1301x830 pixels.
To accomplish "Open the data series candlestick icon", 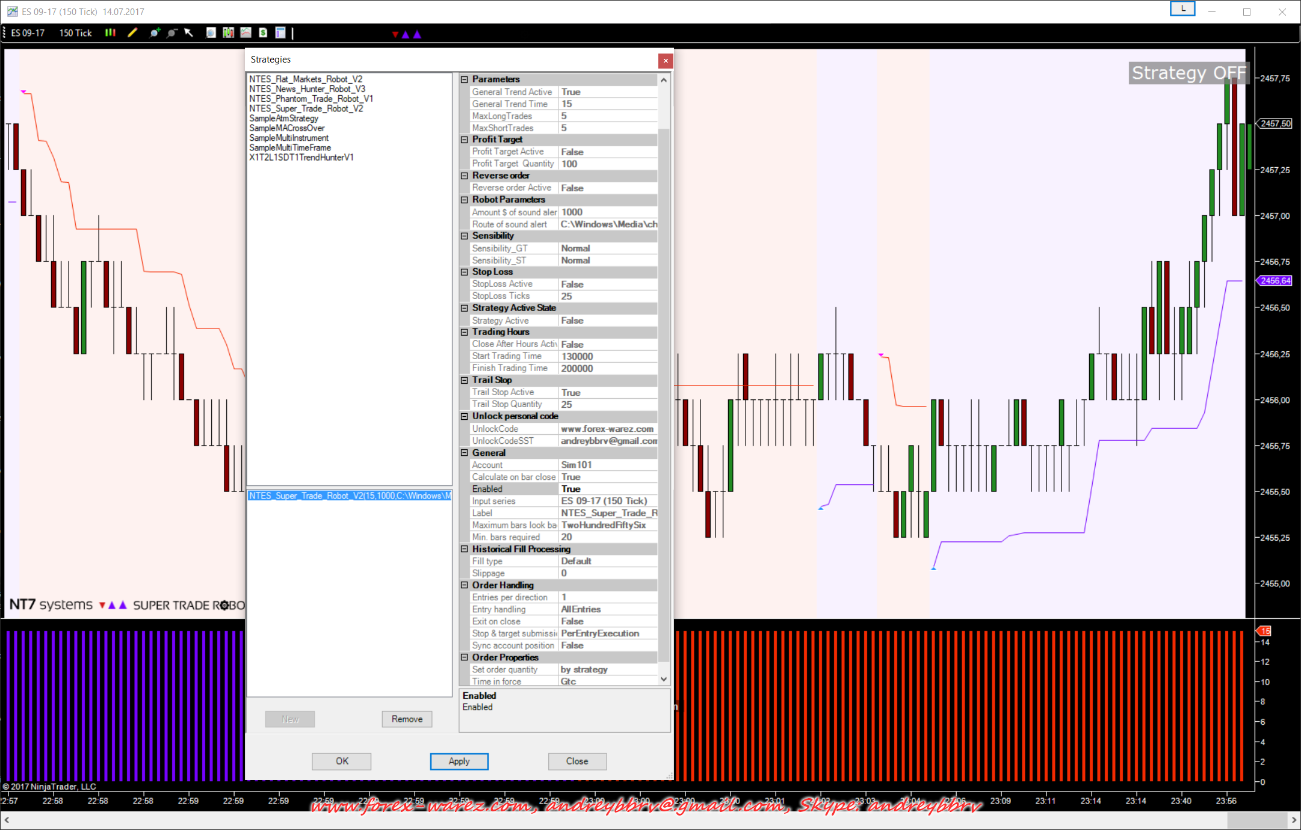I will 228,33.
